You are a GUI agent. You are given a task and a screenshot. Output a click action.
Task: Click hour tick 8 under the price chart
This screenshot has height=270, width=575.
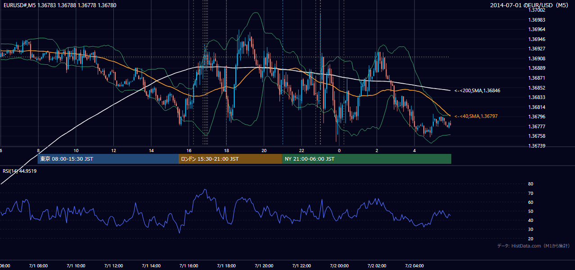39,150
